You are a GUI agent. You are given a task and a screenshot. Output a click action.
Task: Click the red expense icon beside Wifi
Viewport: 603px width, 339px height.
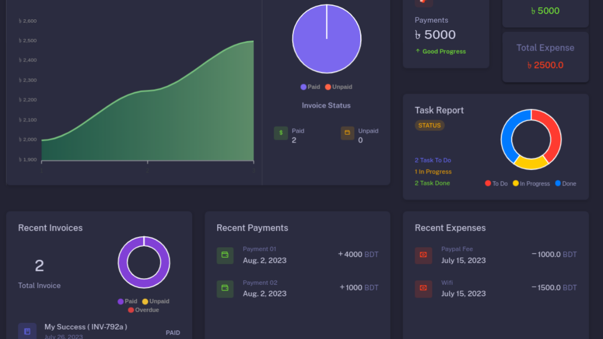pyautogui.click(x=424, y=289)
